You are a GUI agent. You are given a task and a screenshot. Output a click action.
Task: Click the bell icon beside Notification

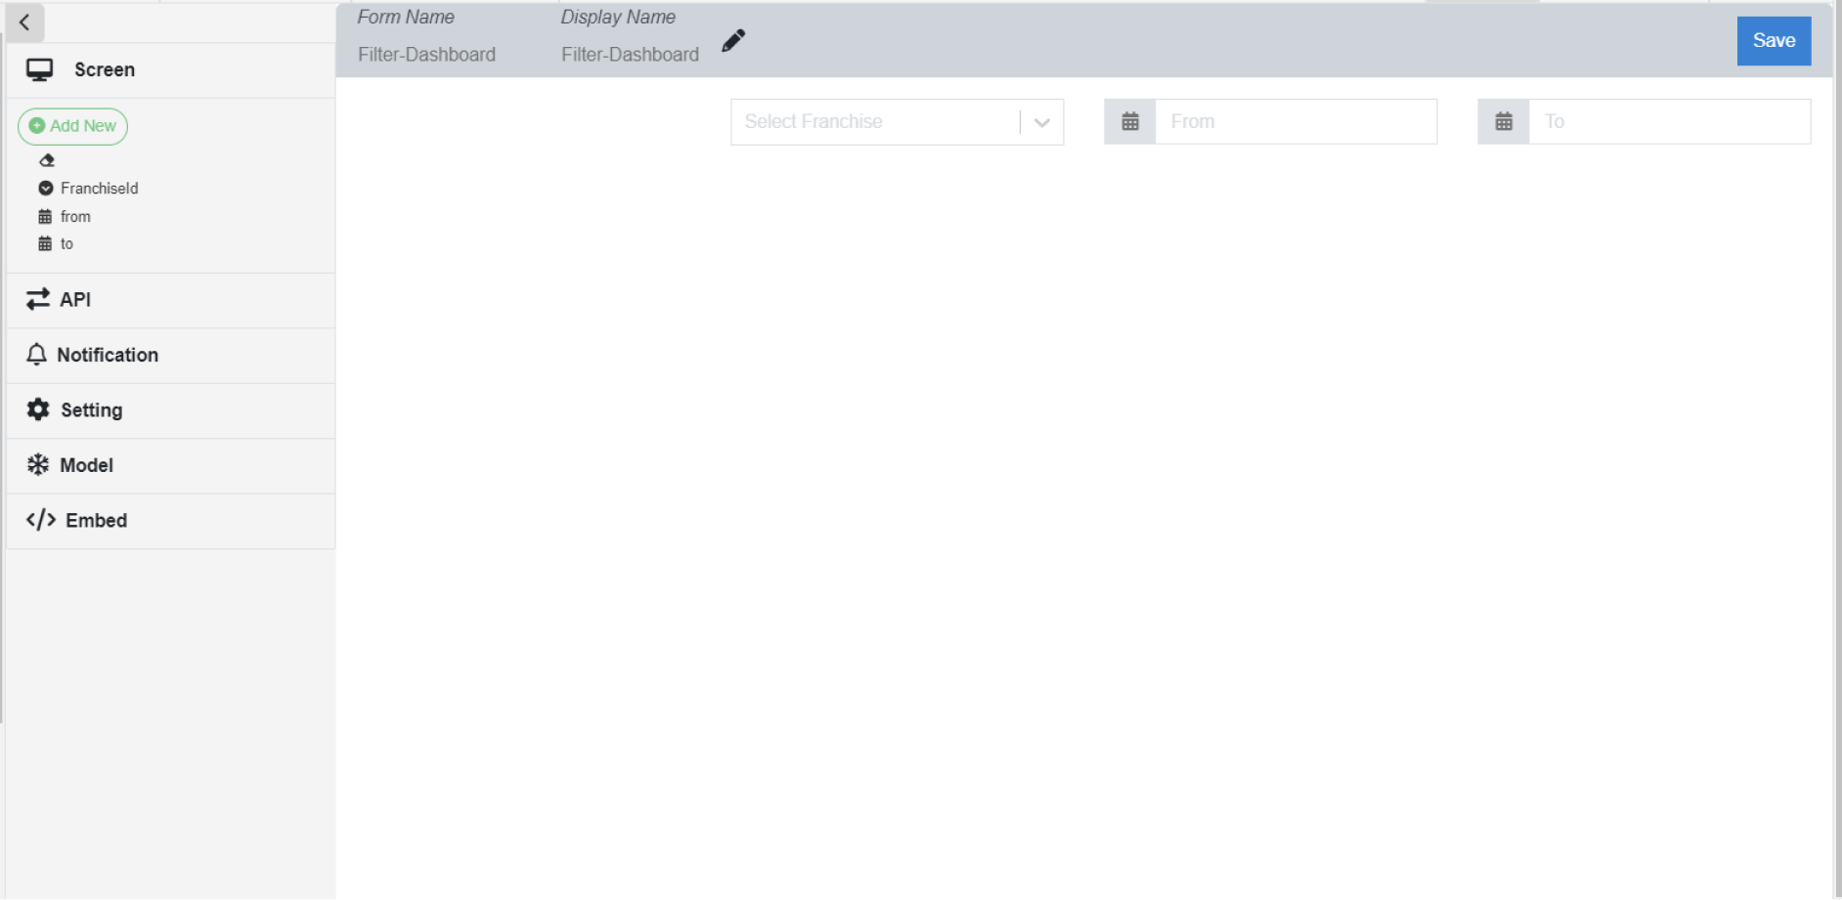tap(36, 355)
